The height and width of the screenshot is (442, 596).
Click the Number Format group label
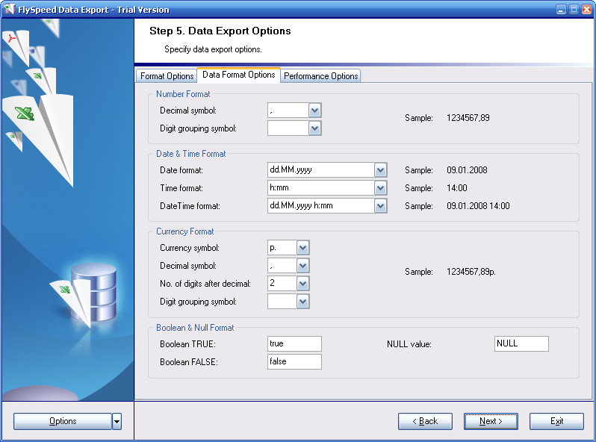[183, 94]
